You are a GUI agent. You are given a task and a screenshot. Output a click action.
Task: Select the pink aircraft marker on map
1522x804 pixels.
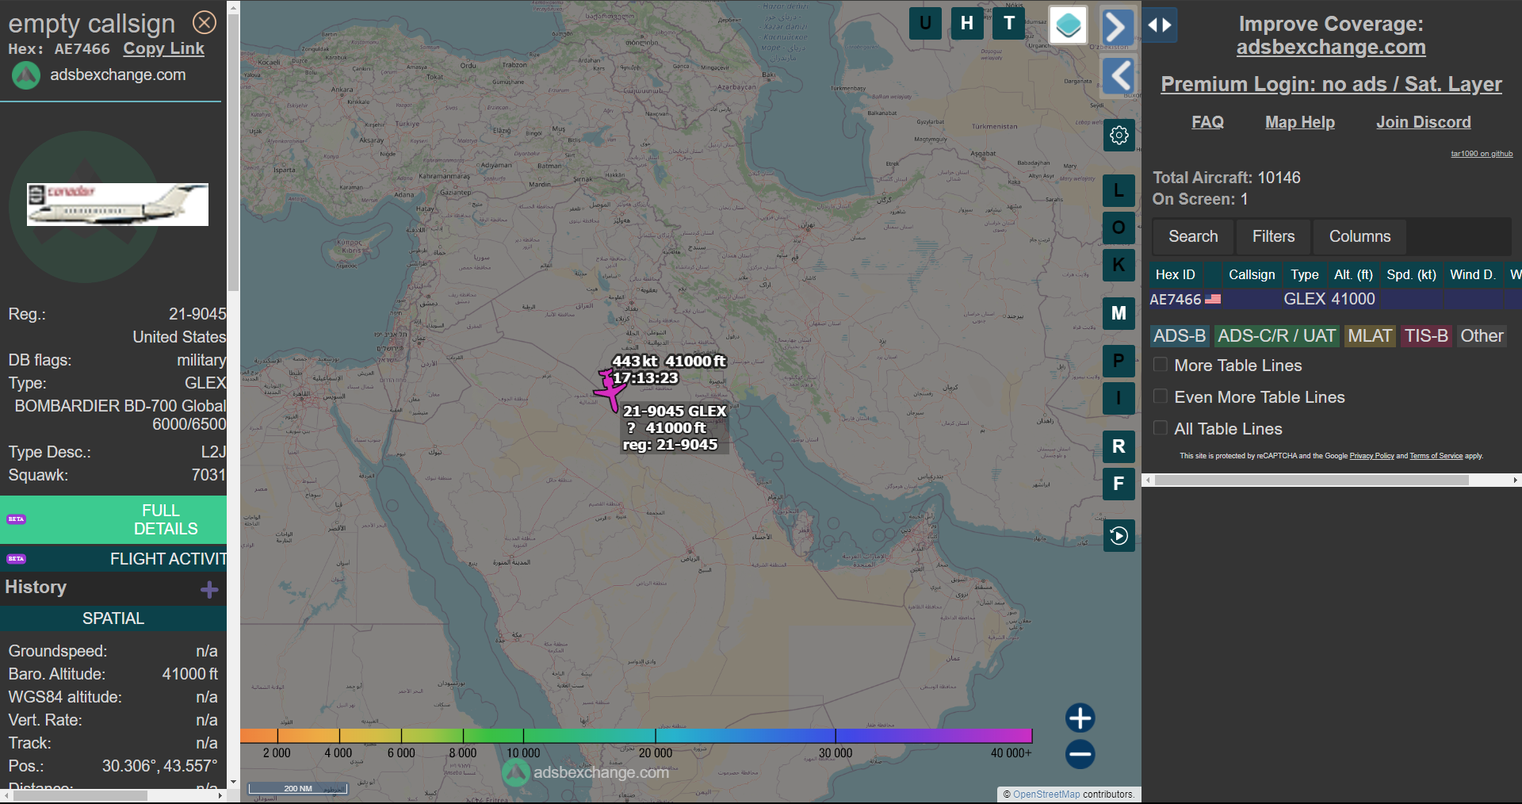coord(609,389)
